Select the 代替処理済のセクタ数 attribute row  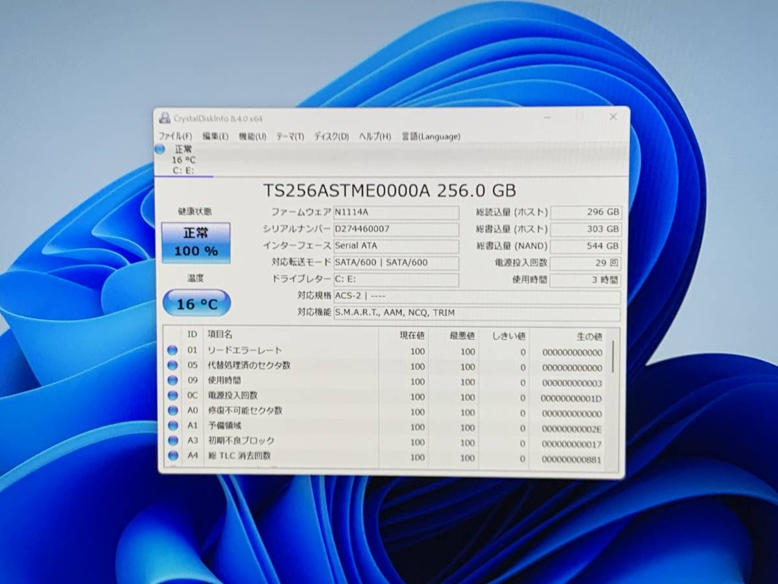386,366
